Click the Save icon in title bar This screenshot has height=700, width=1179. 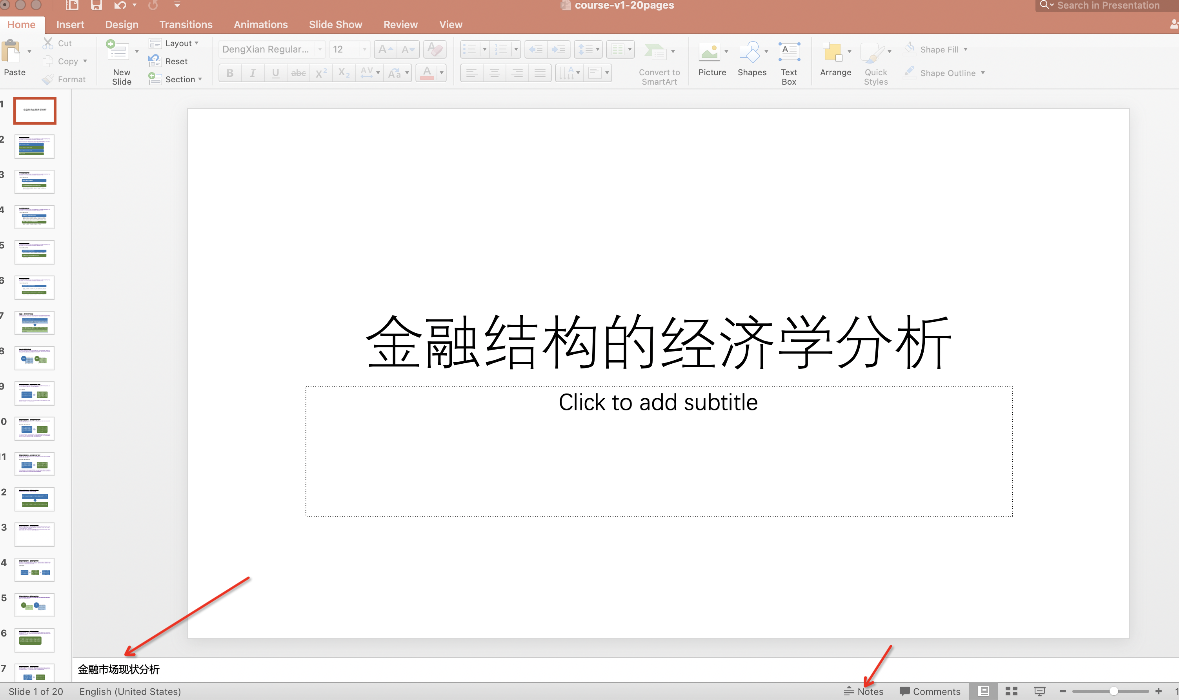click(x=96, y=5)
